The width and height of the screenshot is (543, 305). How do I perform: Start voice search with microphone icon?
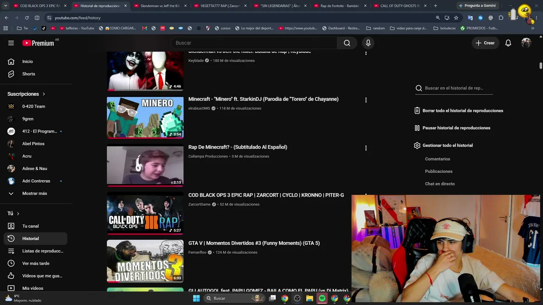coord(368,43)
